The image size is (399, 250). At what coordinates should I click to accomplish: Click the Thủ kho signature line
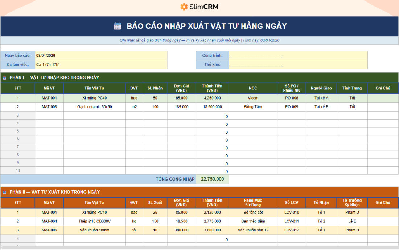[x=256, y=65]
